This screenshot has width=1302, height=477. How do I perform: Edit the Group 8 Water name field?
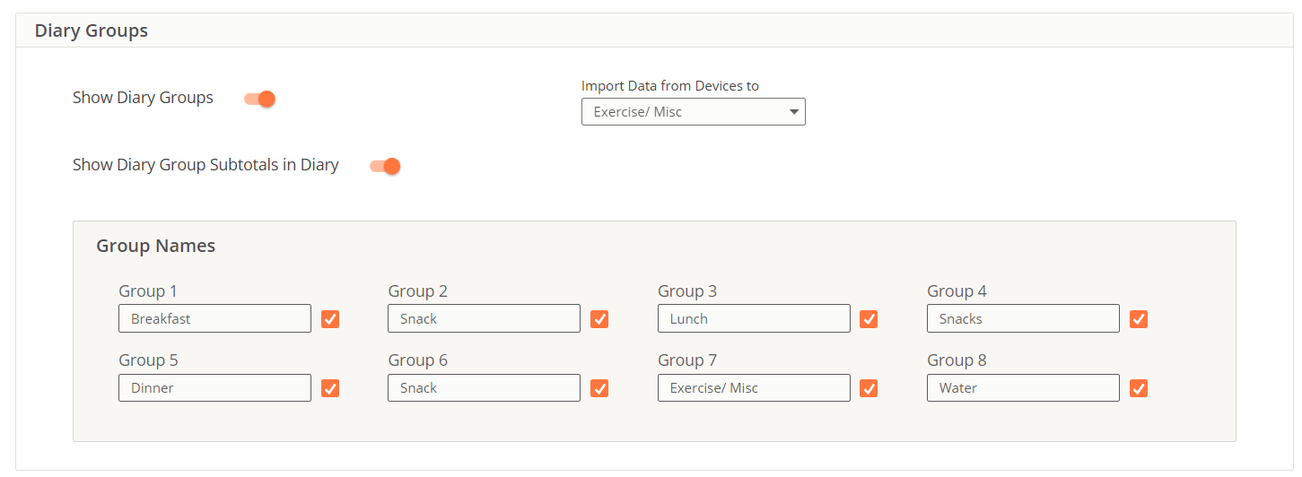point(1023,387)
